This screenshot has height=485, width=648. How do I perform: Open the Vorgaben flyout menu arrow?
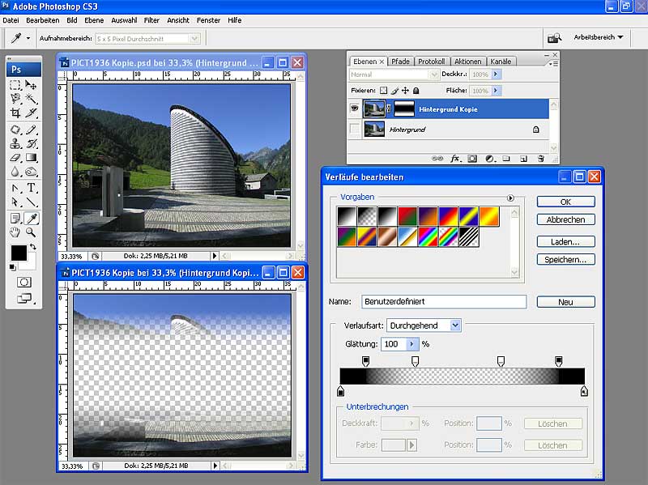tap(510, 198)
